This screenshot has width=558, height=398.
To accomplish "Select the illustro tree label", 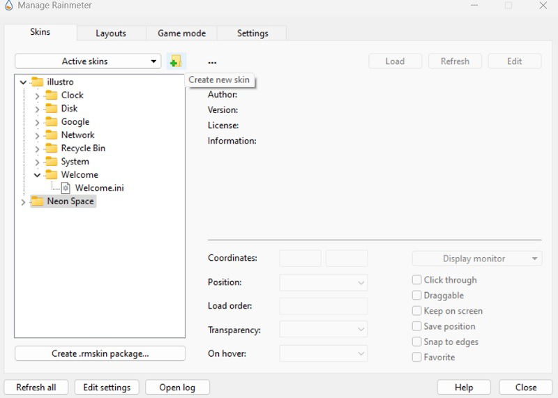I will point(60,82).
